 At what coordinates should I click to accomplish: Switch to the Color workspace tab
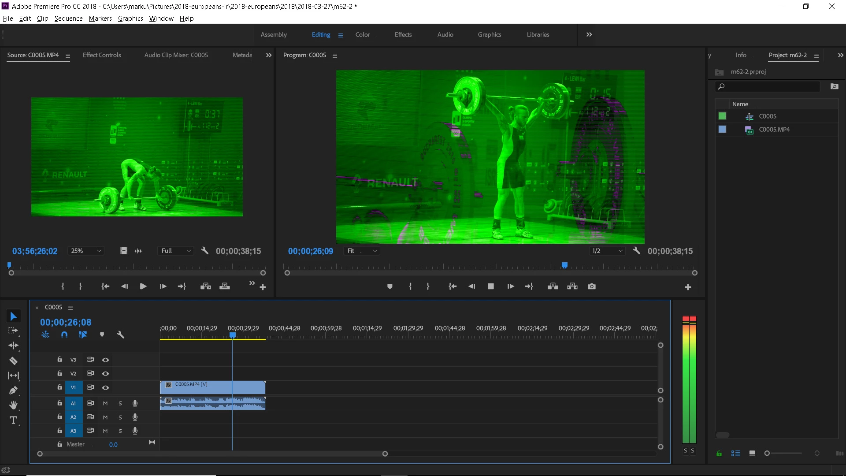click(363, 34)
